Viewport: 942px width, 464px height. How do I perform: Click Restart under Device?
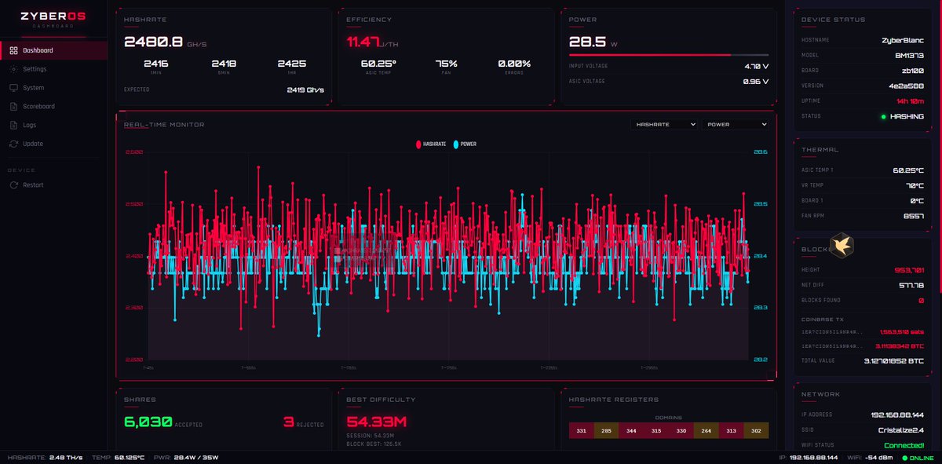[x=54, y=185]
